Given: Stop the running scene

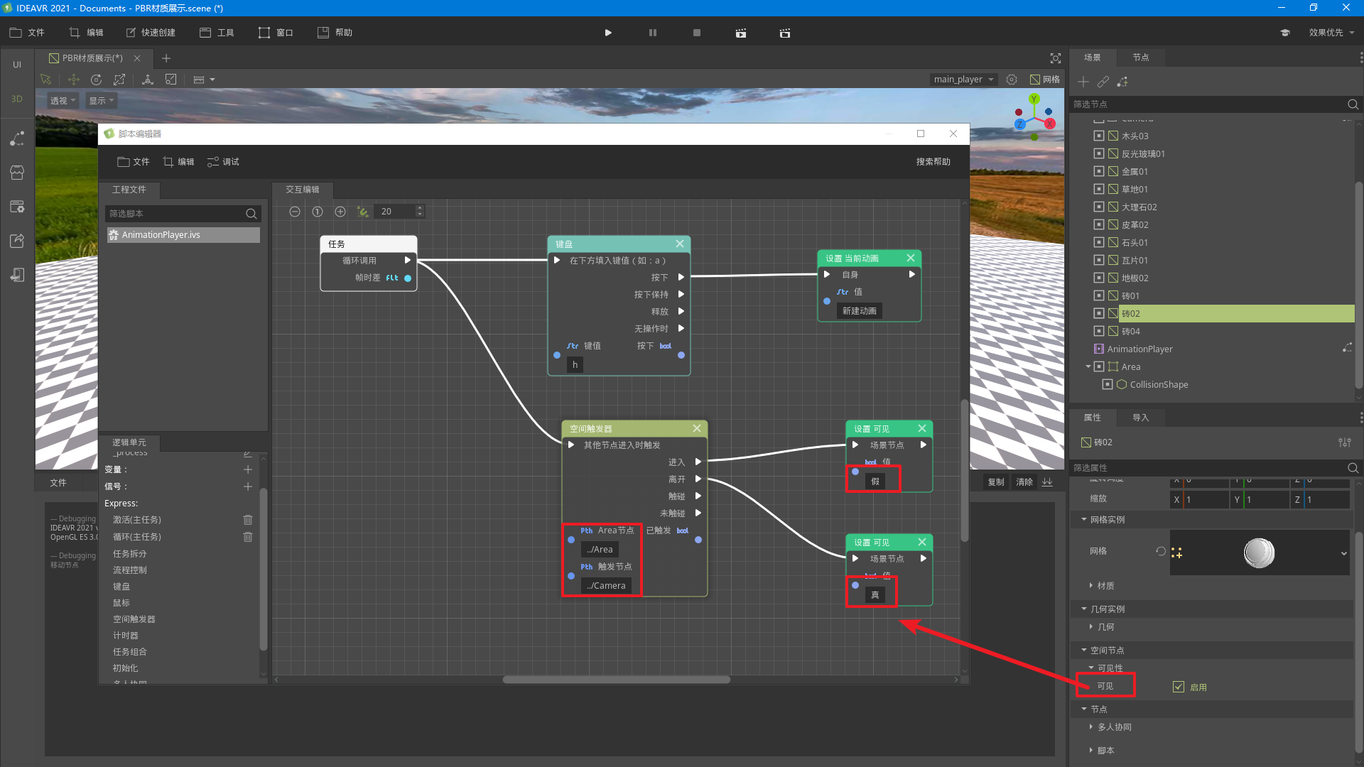Looking at the screenshot, I should pos(697,33).
